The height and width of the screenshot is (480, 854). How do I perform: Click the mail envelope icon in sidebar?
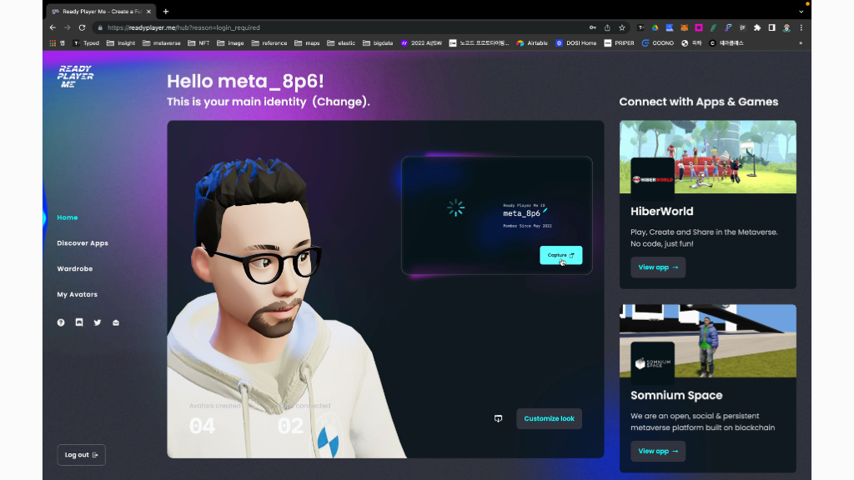pyautogui.click(x=116, y=322)
